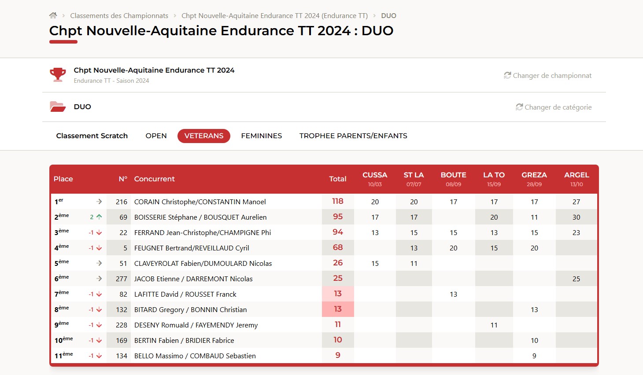This screenshot has height=375, width=643.
Task: Click the home icon in breadcrumb
Action: (x=53, y=15)
